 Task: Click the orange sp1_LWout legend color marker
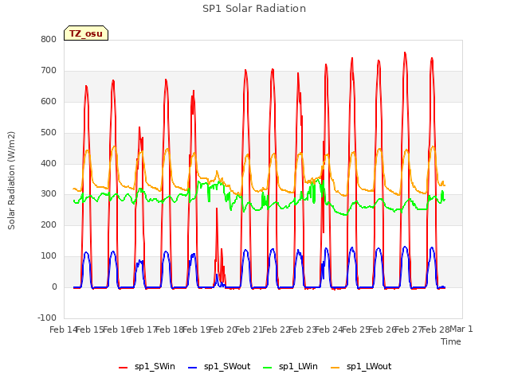pyautogui.click(x=335, y=367)
